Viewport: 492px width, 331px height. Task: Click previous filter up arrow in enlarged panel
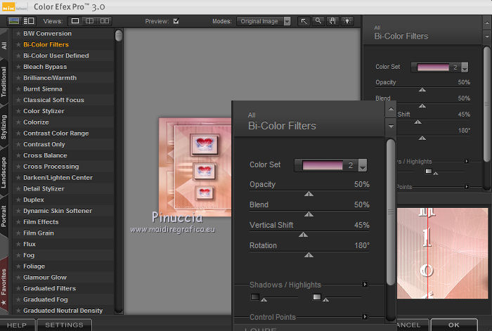point(391,110)
